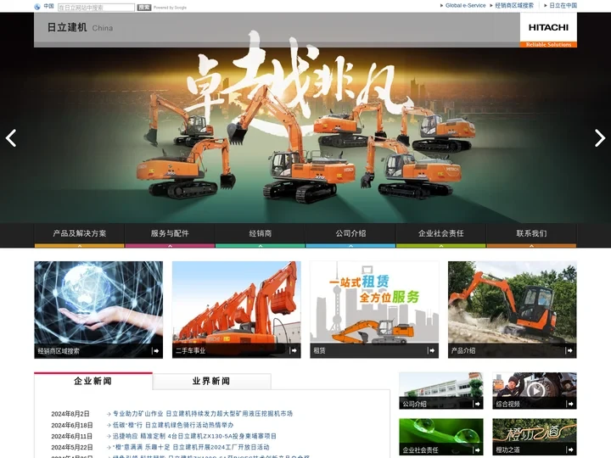
Task: Expand 企业社会责任 menu arrow in nav bar
Action: pyautogui.click(x=441, y=246)
